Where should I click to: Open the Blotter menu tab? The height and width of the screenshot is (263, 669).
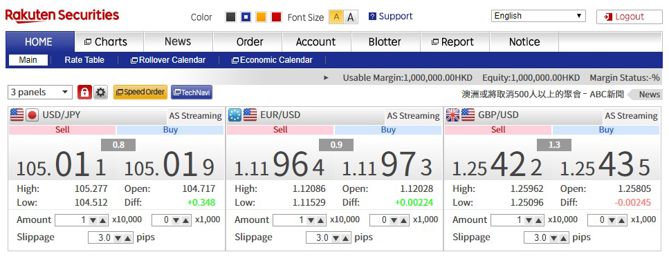(385, 41)
